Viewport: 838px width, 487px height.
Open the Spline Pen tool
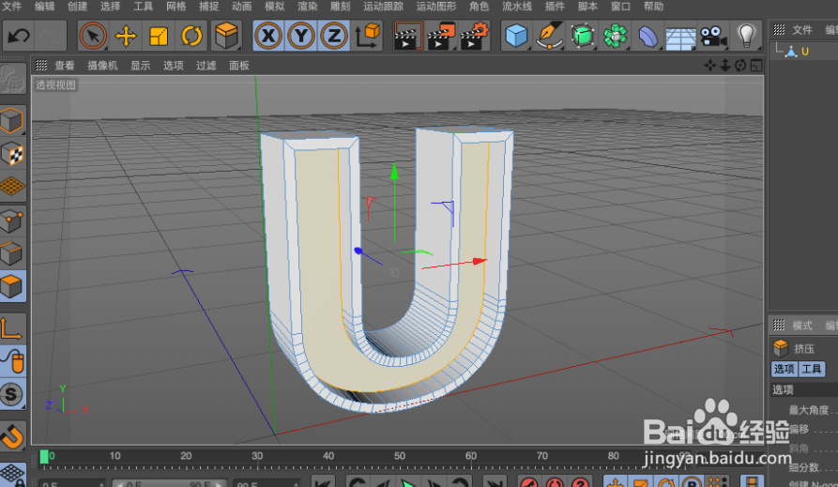click(x=549, y=37)
